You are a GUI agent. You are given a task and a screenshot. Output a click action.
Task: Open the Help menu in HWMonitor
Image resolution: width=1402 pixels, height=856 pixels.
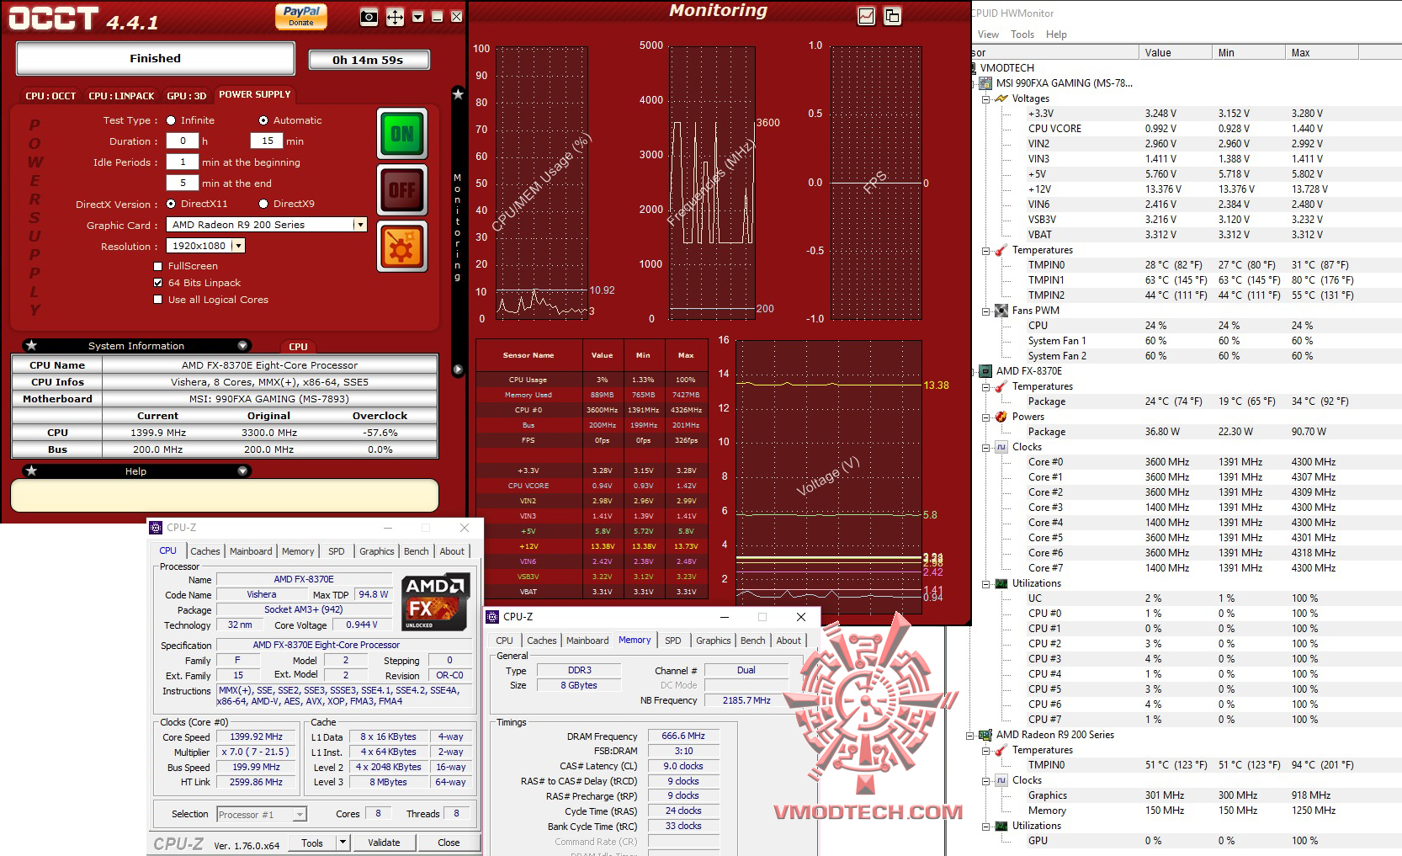(1056, 35)
